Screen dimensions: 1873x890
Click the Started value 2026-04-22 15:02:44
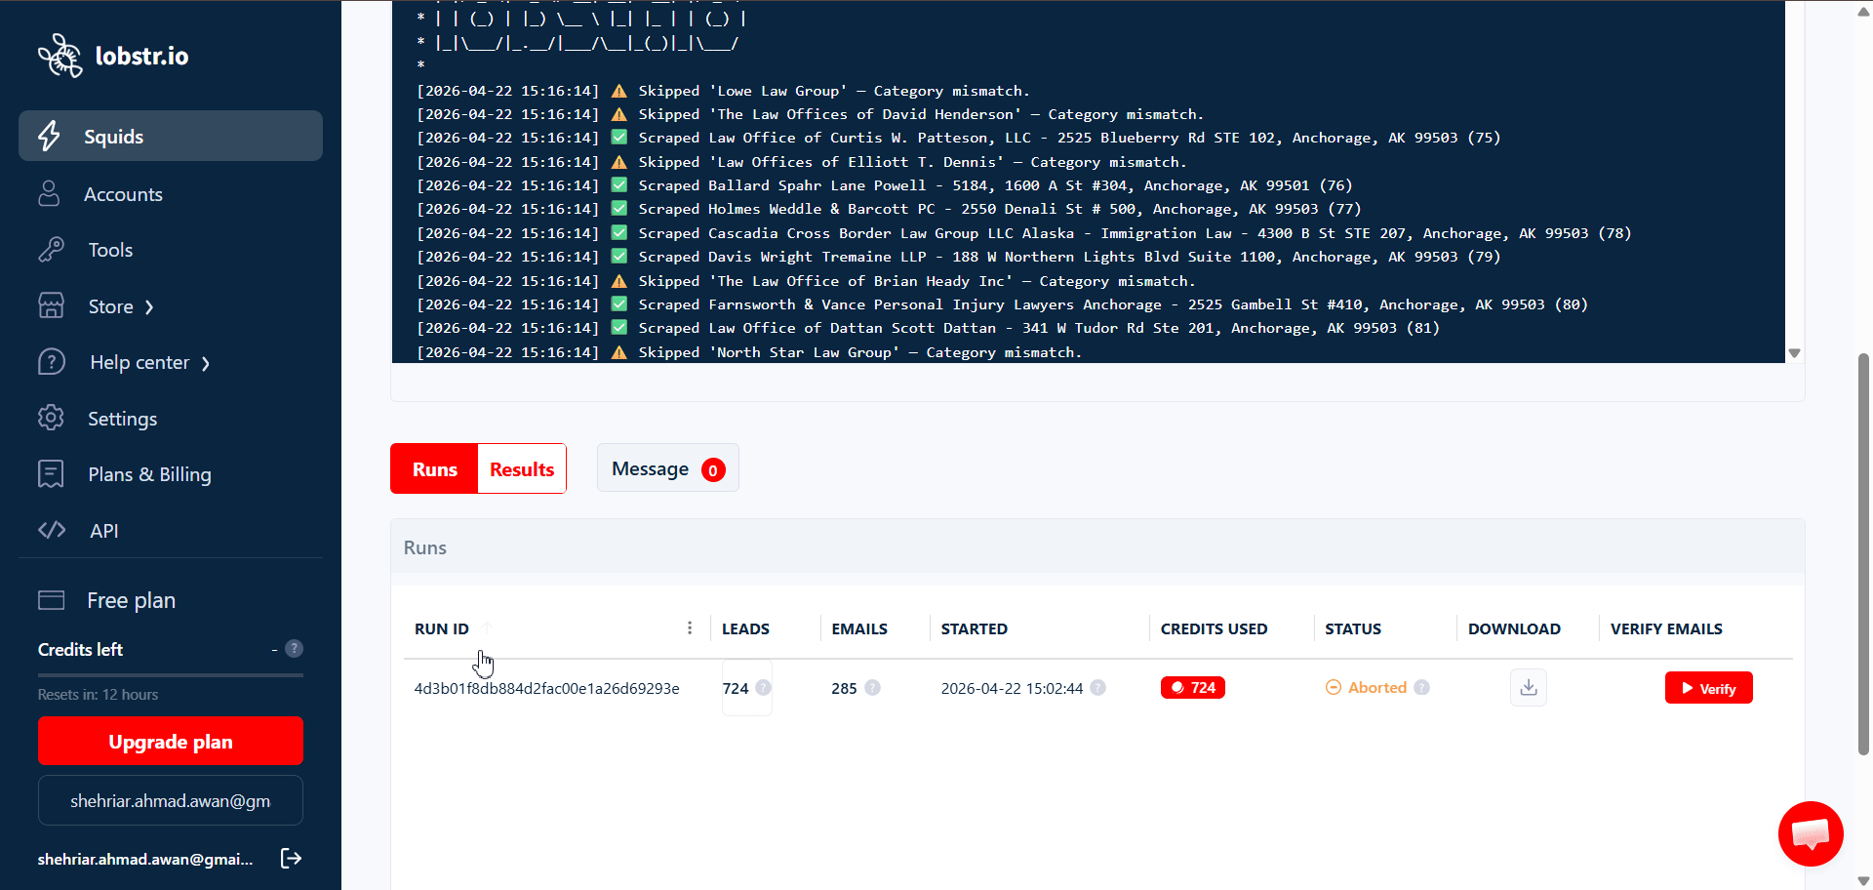[1012, 688]
